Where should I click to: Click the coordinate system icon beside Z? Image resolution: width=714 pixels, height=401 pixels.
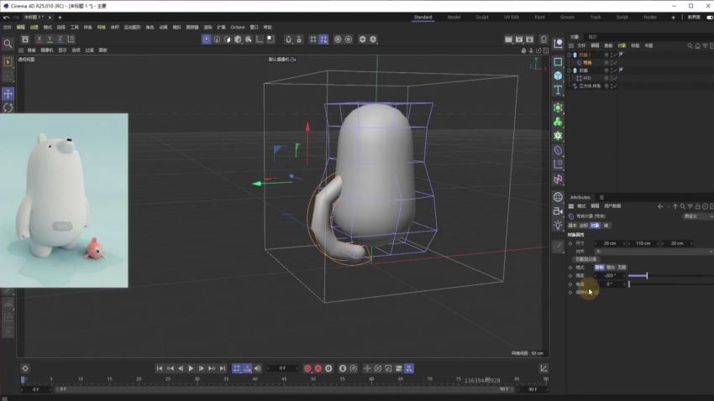tap(71, 39)
